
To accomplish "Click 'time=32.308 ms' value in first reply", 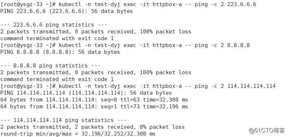I will 166,100.
